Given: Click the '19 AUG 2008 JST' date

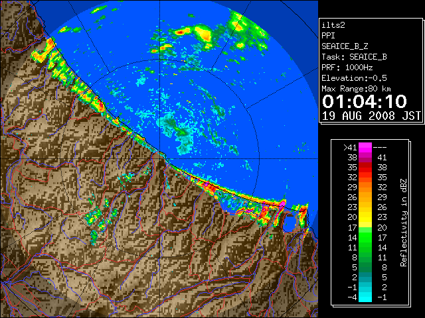Looking at the screenshot, I should click(371, 116).
